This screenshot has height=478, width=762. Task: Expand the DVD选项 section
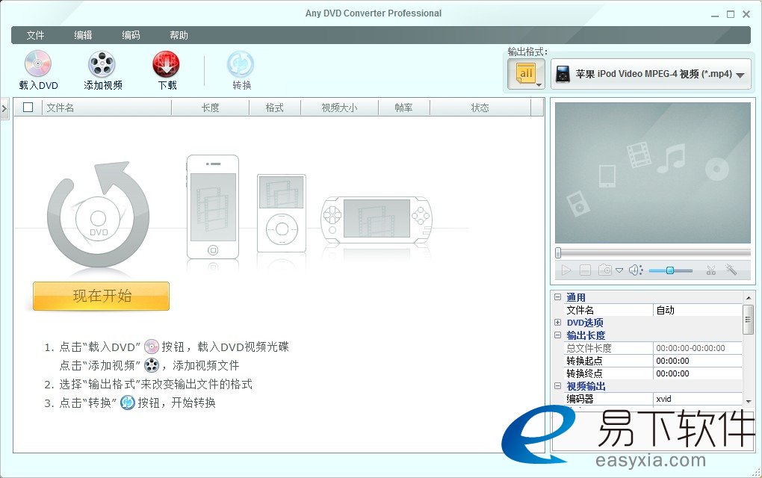pyautogui.click(x=557, y=323)
